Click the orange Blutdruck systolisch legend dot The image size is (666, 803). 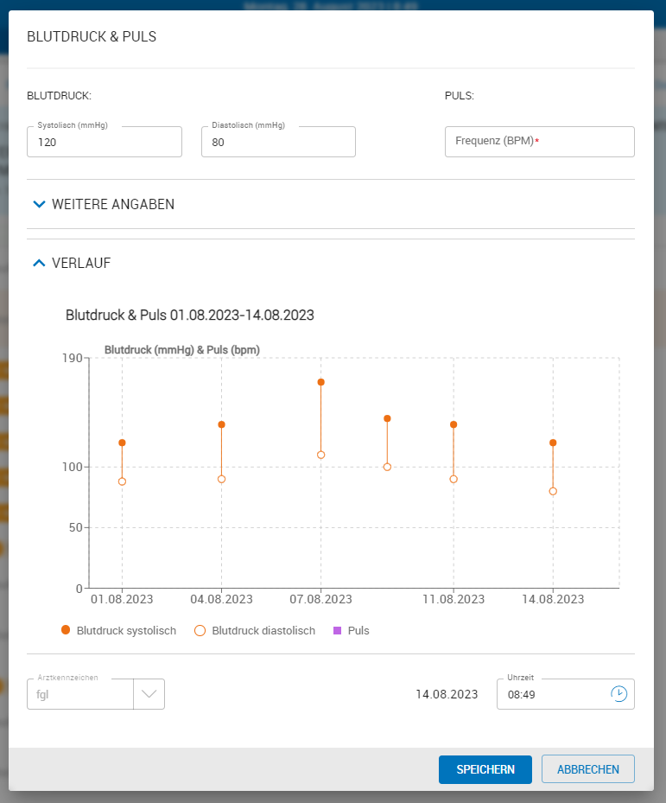pyautogui.click(x=65, y=630)
